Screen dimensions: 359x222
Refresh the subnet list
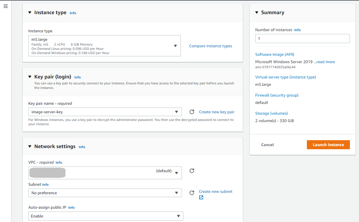click(x=192, y=193)
